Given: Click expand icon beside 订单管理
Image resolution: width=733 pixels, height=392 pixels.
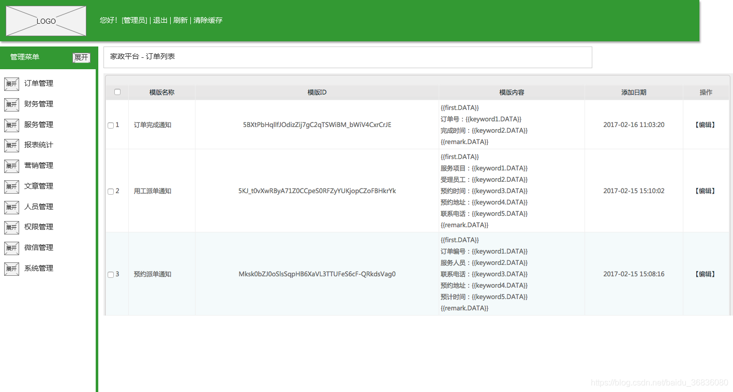Looking at the screenshot, I should (11, 84).
